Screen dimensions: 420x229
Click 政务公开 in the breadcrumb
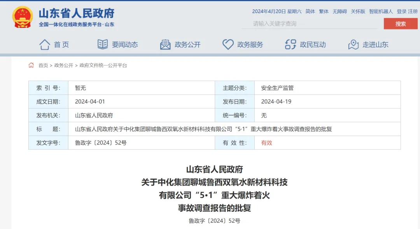point(64,65)
